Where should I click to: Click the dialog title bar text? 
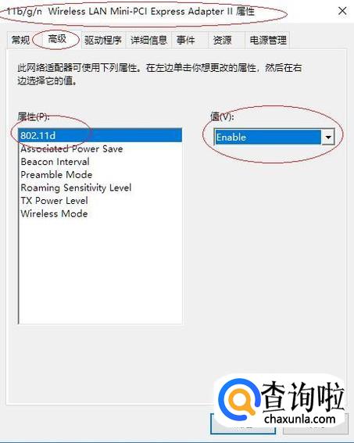[131, 12]
